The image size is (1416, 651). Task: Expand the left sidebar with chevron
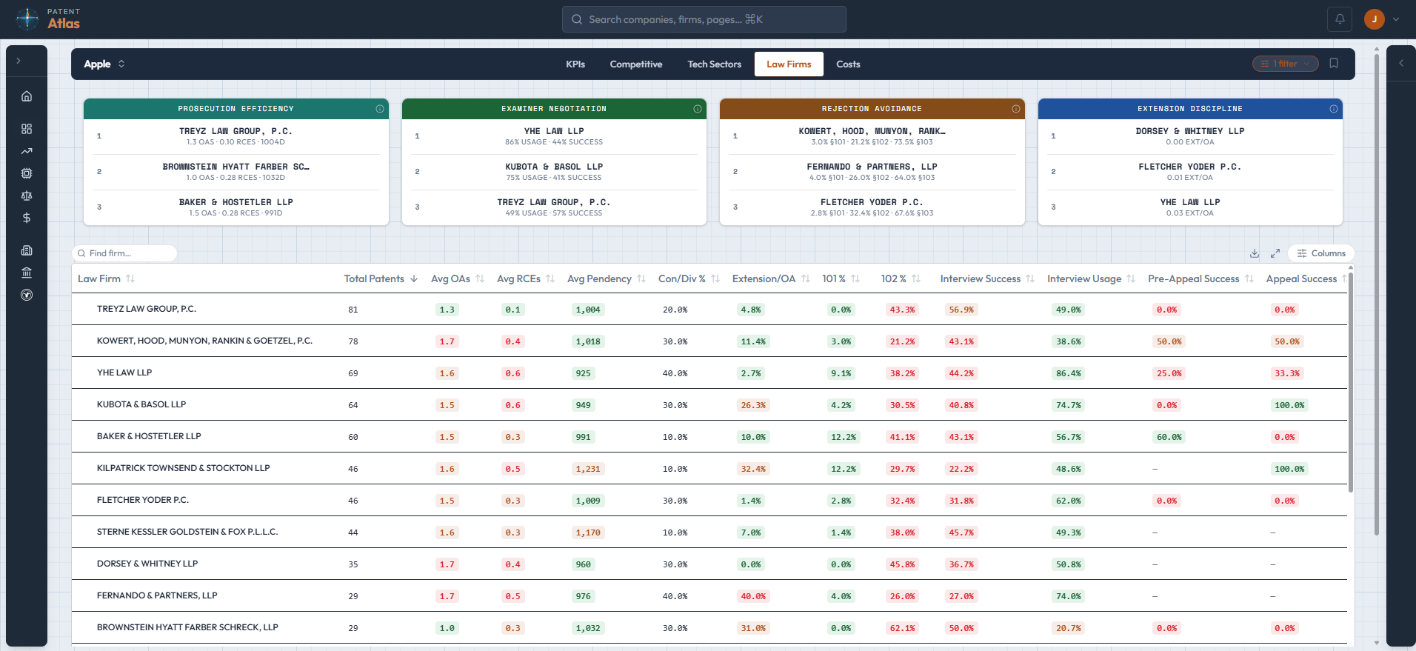coord(19,61)
